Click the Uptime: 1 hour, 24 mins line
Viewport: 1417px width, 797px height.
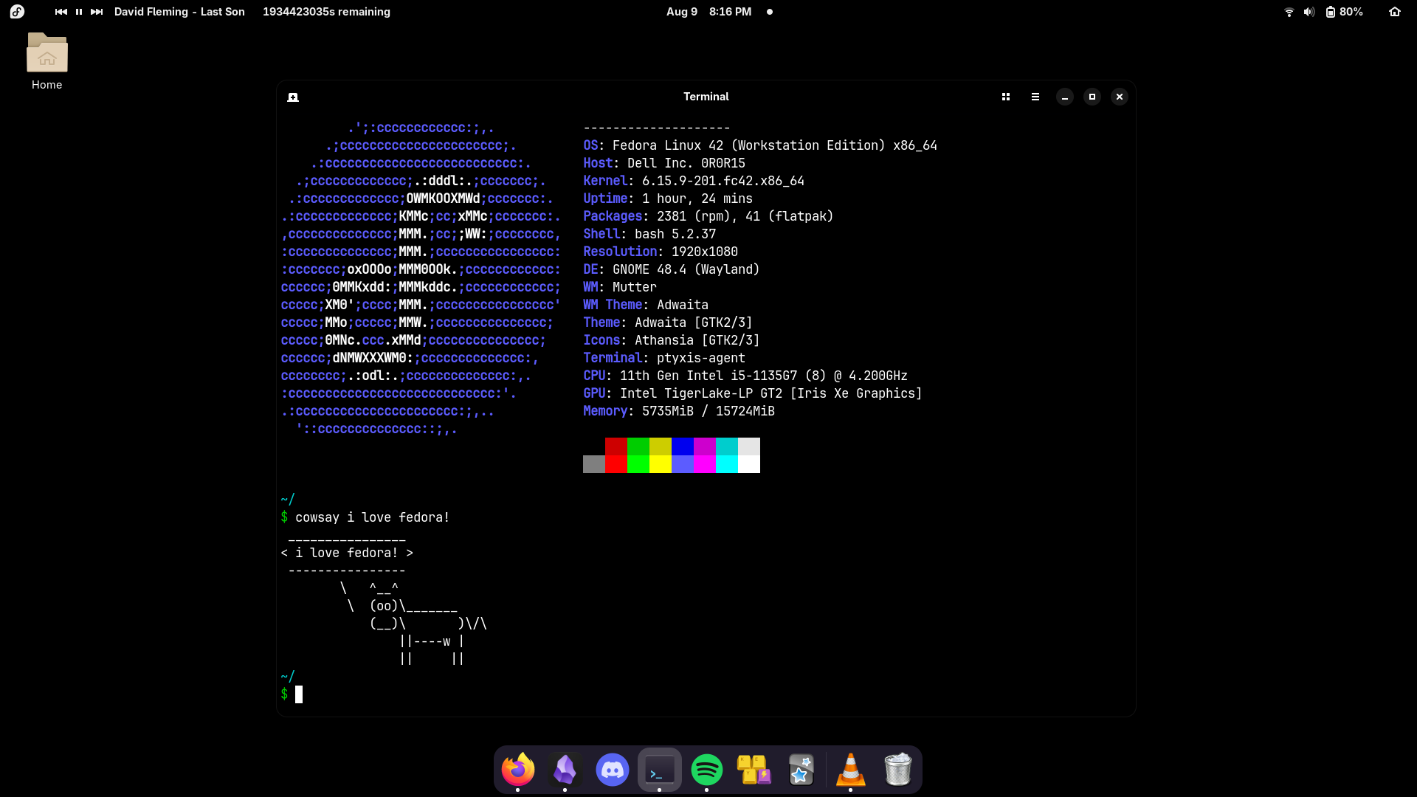click(x=668, y=199)
